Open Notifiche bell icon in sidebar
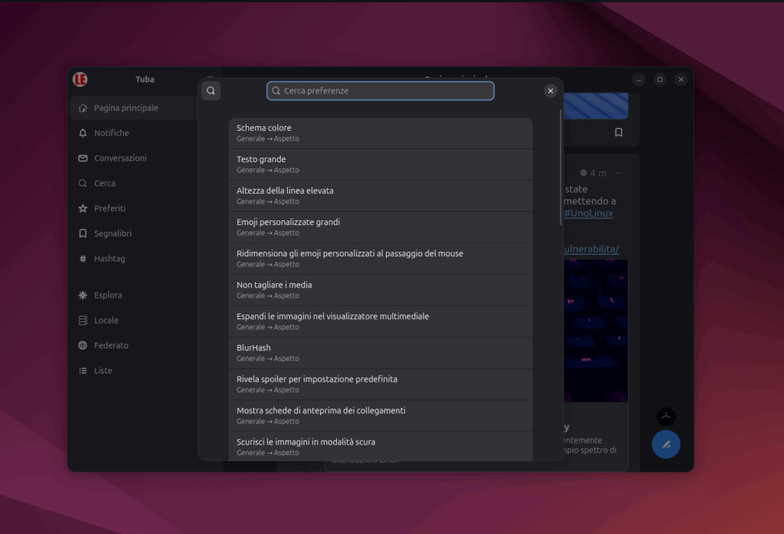 point(83,133)
